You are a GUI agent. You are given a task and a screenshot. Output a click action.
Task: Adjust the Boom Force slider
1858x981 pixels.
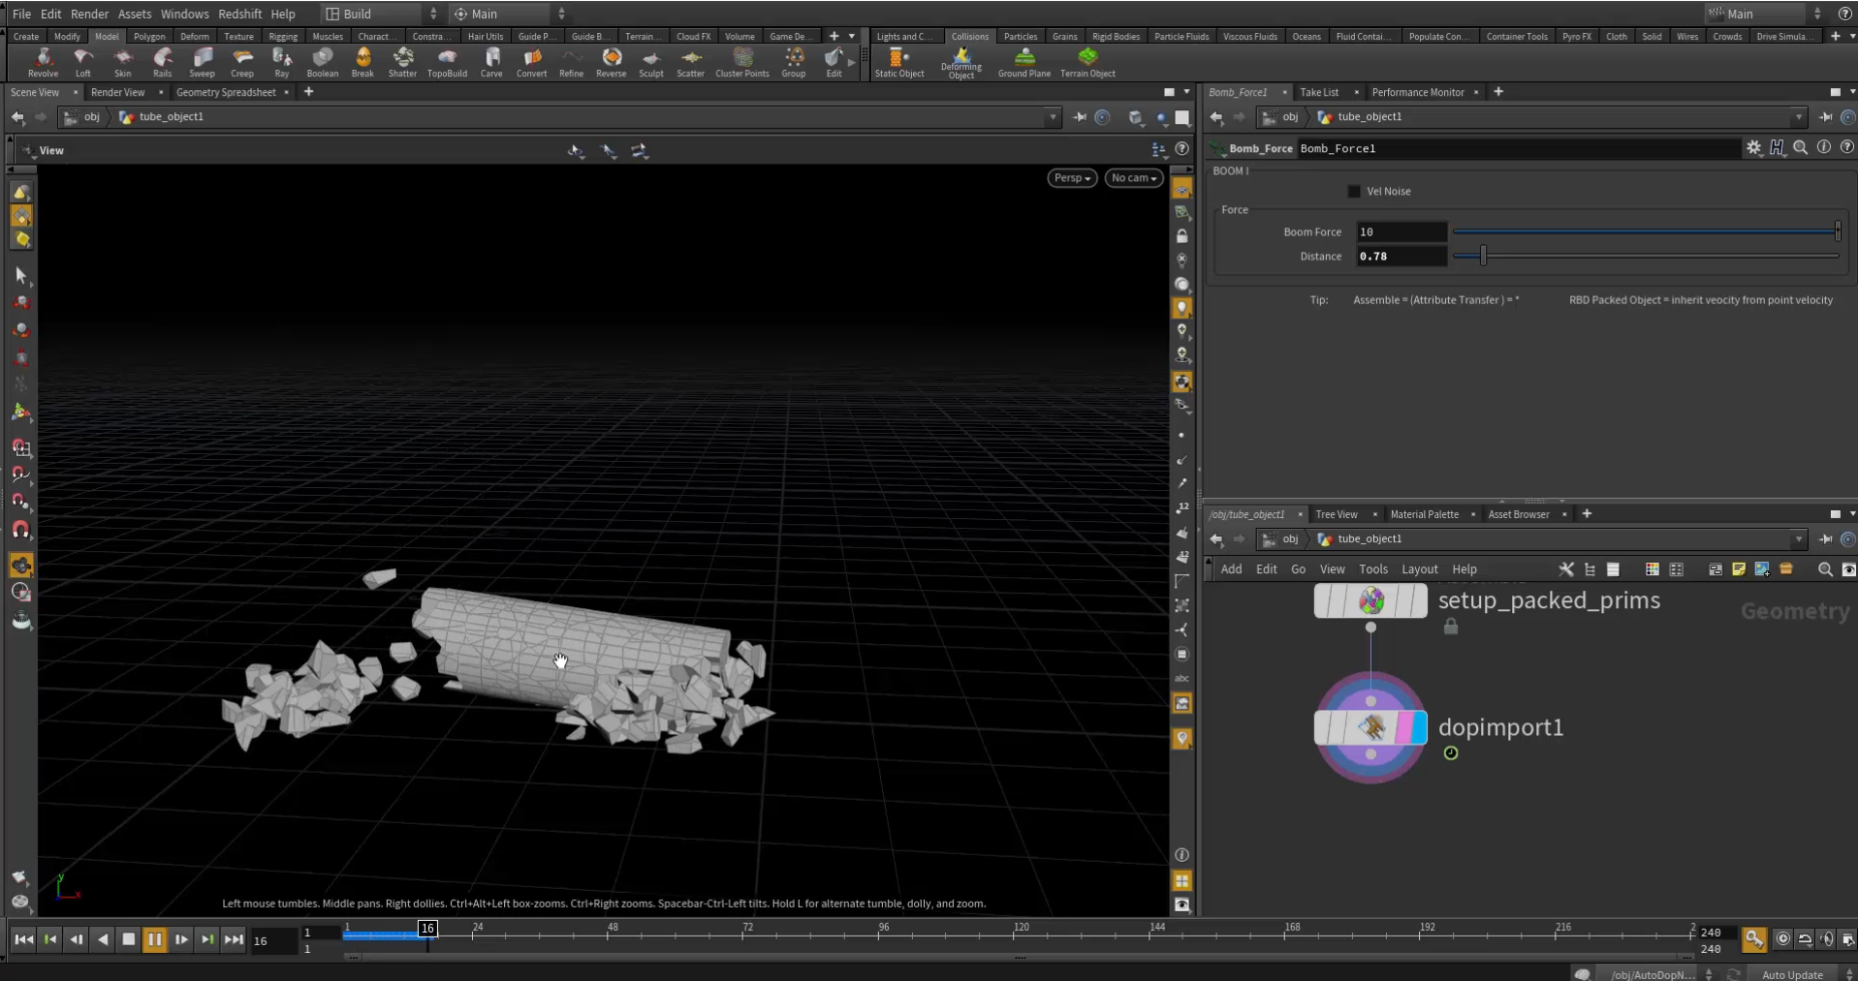(x=1646, y=232)
